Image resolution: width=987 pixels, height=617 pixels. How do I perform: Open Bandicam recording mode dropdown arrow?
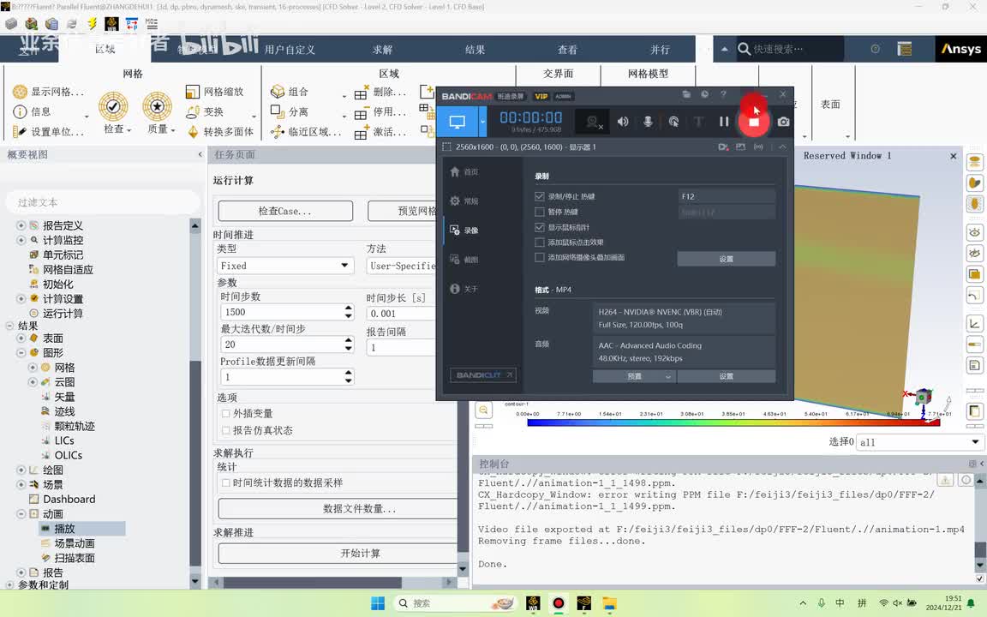(x=483, y=122)
